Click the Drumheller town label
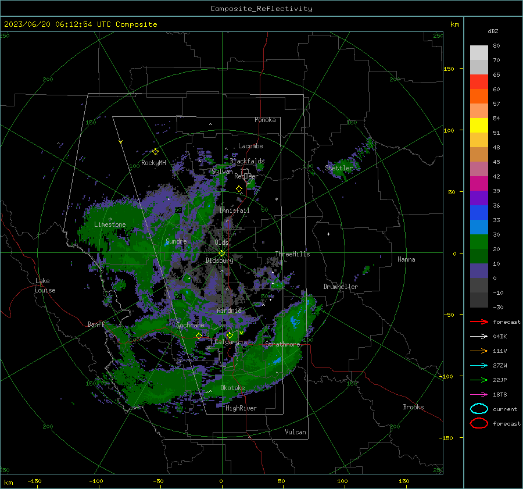This screenshot has height=489, width=523. click(341, 287)
